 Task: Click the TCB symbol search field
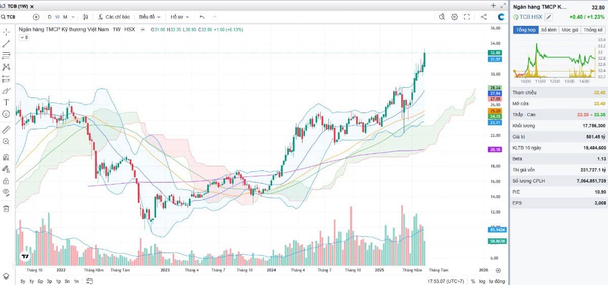[16, 17]
